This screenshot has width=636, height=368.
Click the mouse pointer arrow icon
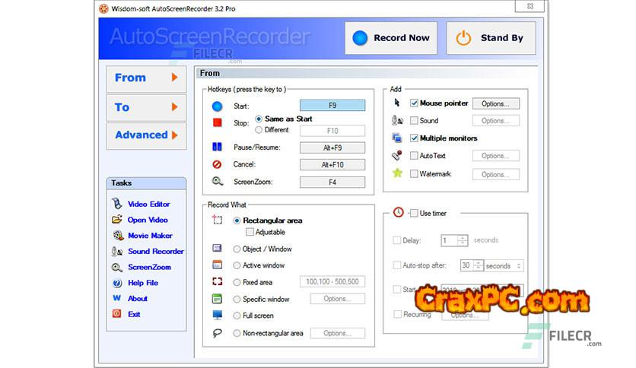396,103
